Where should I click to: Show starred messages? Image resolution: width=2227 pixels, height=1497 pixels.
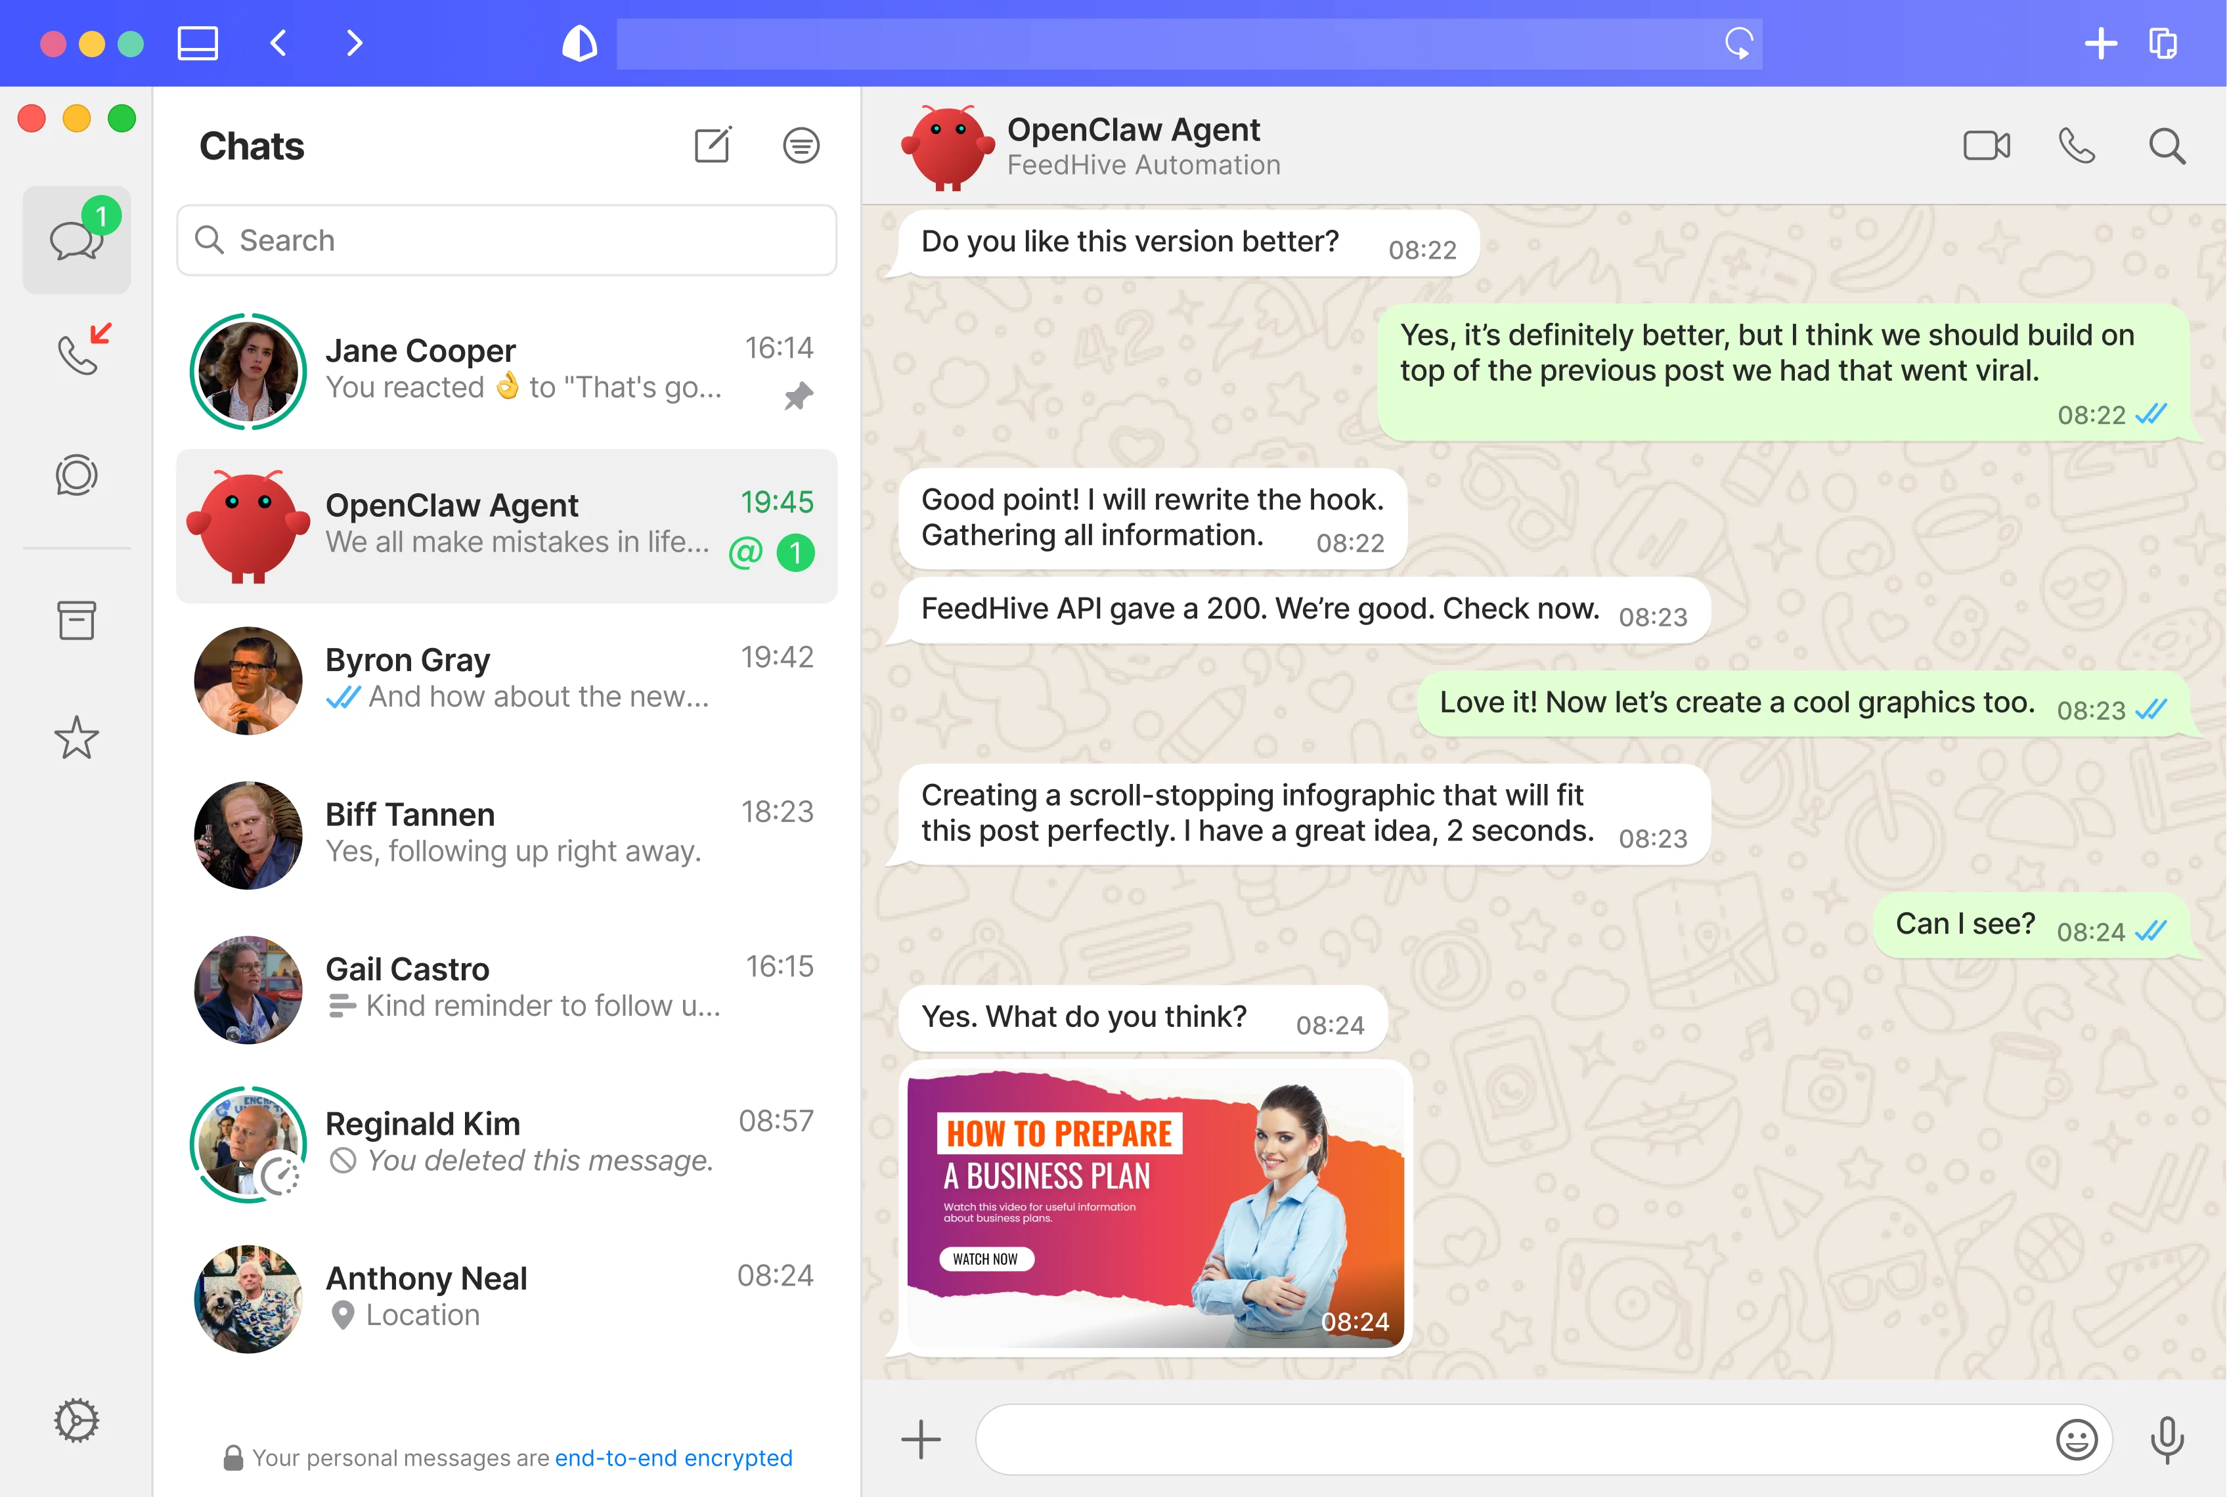point(76,738)
